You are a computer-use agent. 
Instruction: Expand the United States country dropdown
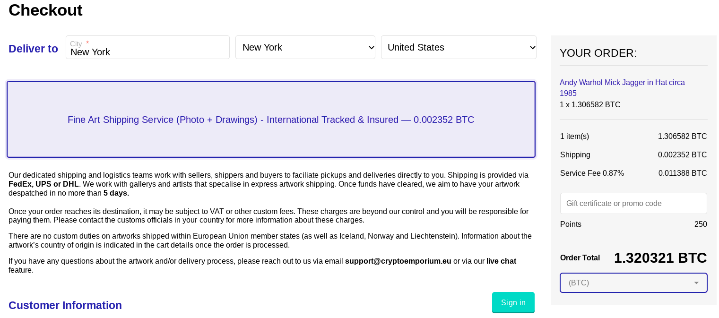458,47
